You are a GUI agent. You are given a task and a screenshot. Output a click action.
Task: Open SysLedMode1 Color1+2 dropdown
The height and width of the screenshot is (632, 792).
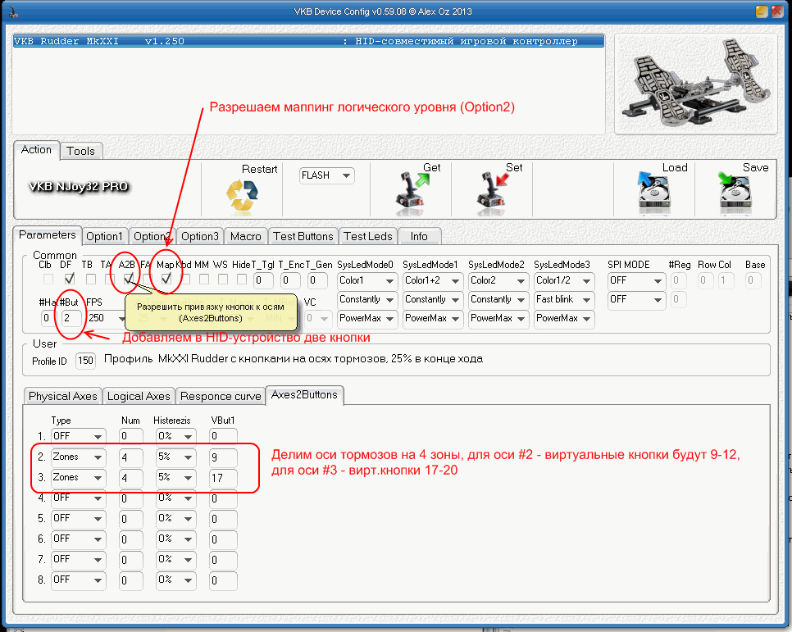click(433, 281)
